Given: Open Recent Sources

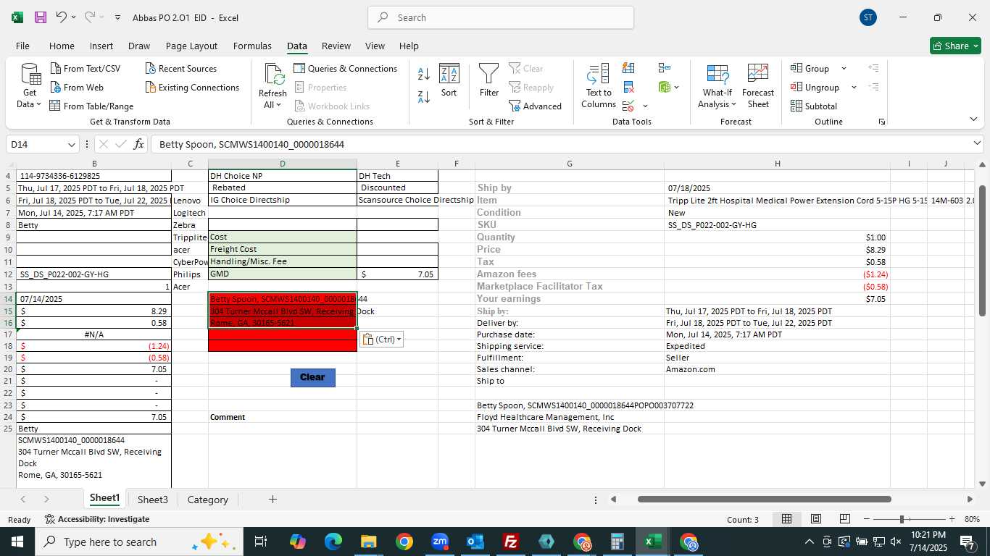Looking at the screenshot, I should (181, 69).
